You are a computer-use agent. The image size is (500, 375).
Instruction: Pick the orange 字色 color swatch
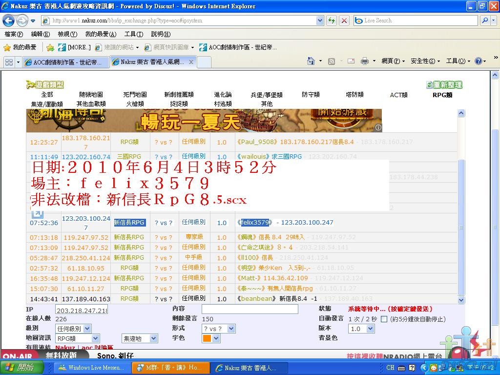pyautogui.click(x=207, y=338)
